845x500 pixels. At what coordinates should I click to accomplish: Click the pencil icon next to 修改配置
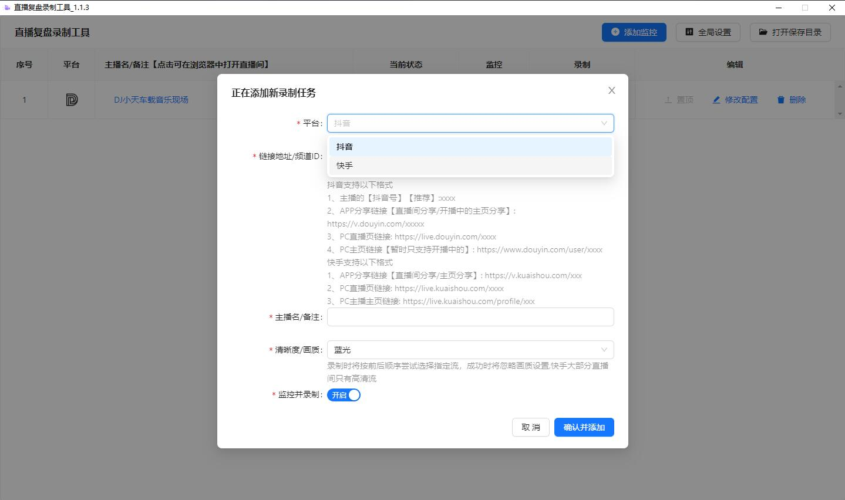click(716, 100)
